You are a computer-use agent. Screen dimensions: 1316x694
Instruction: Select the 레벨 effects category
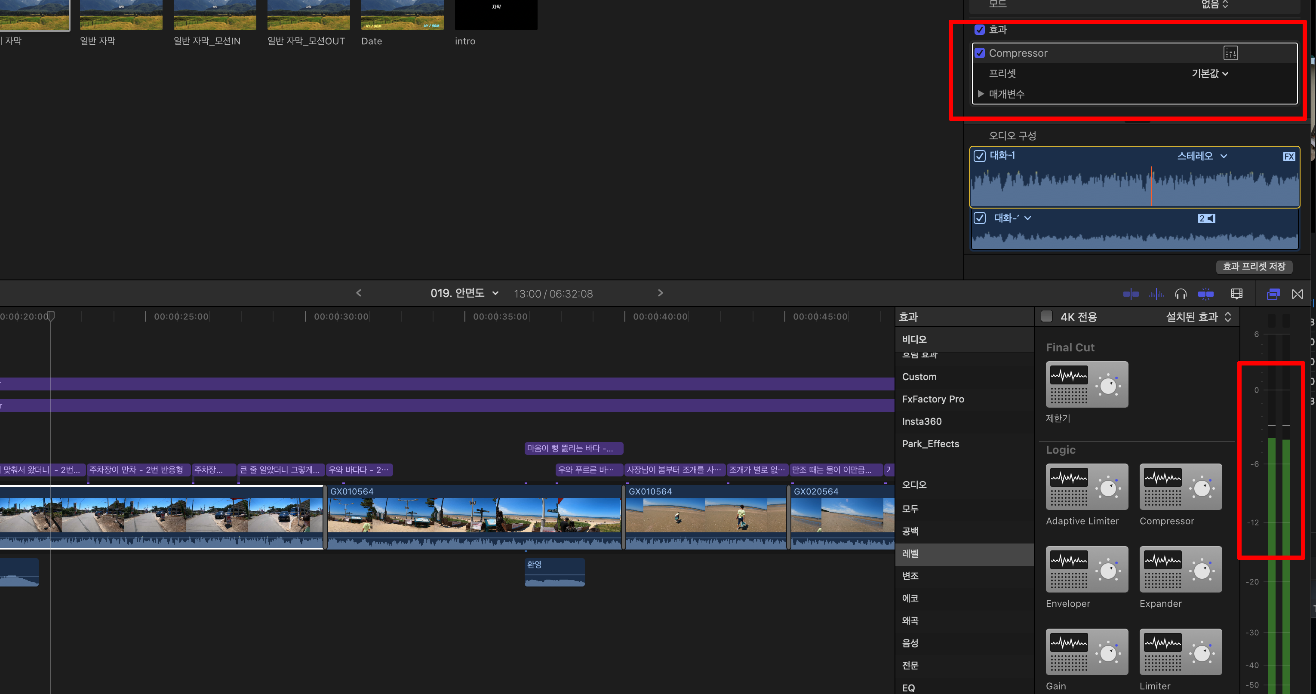point(910,553)
